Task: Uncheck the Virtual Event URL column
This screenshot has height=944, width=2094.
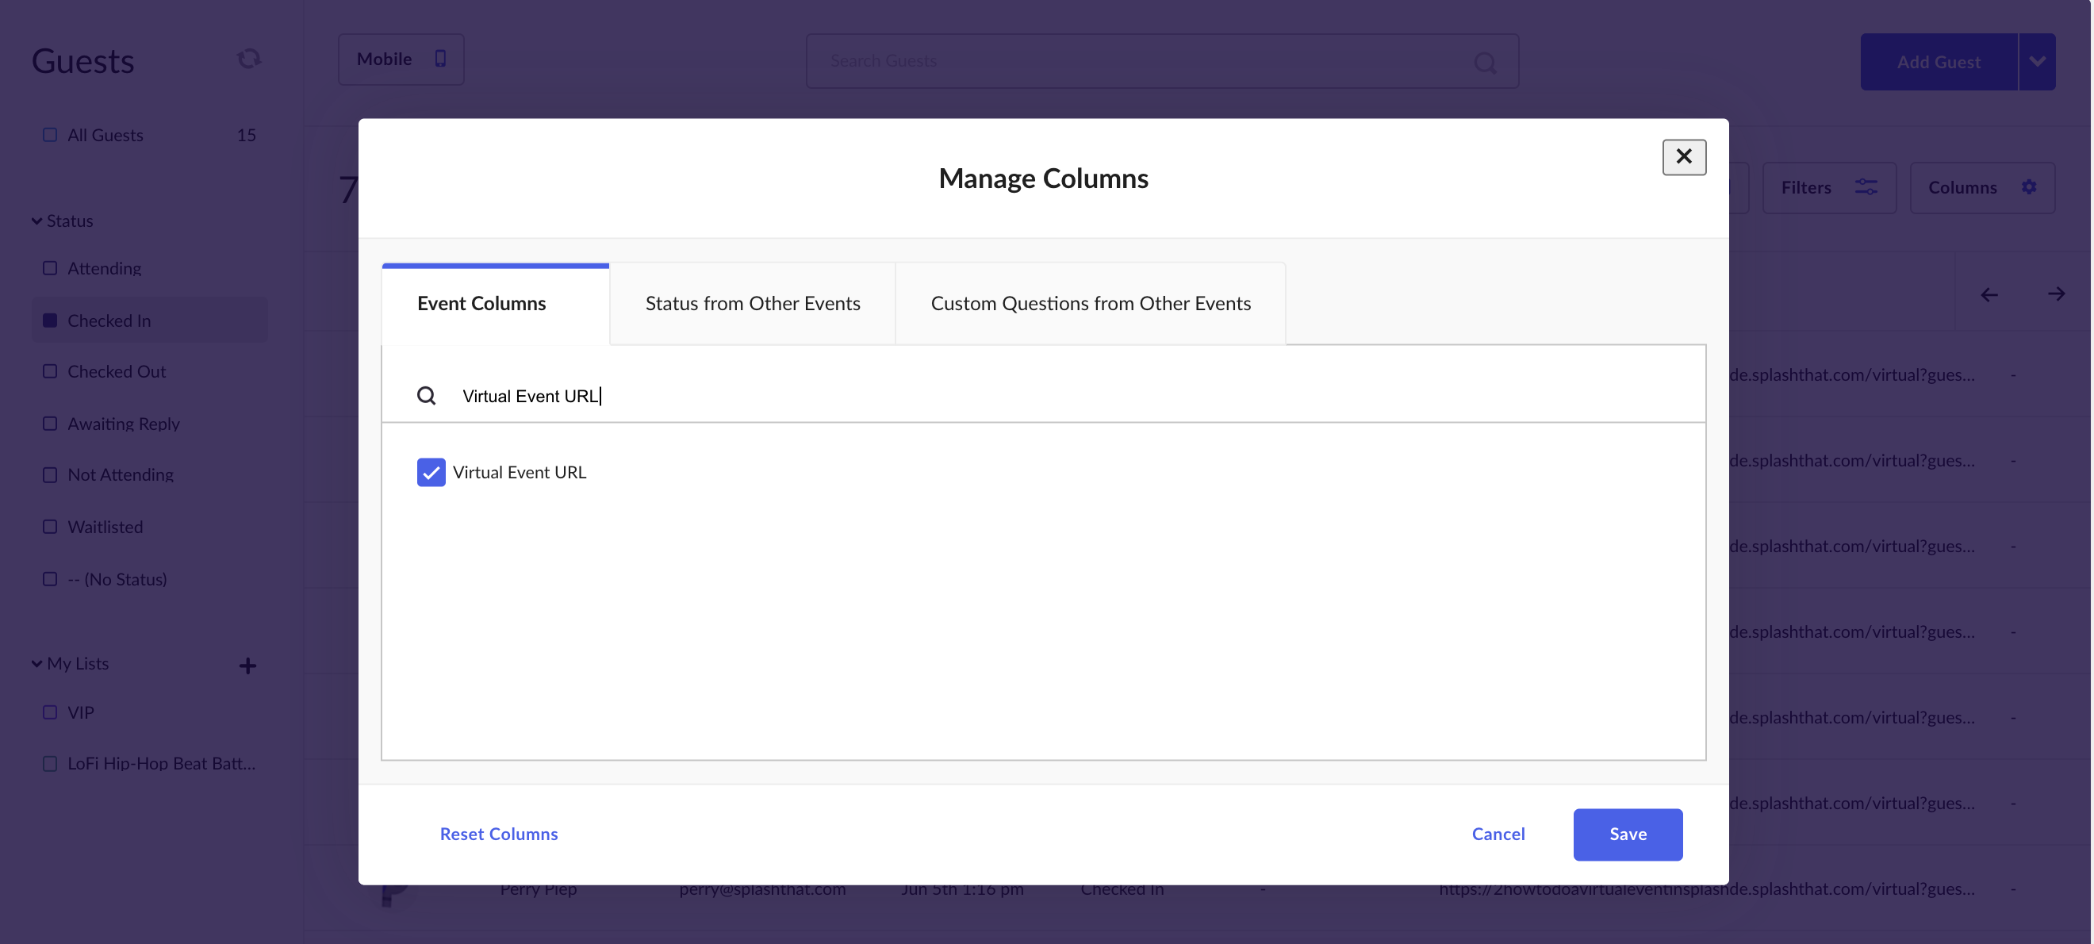Action: click(431, 473)
